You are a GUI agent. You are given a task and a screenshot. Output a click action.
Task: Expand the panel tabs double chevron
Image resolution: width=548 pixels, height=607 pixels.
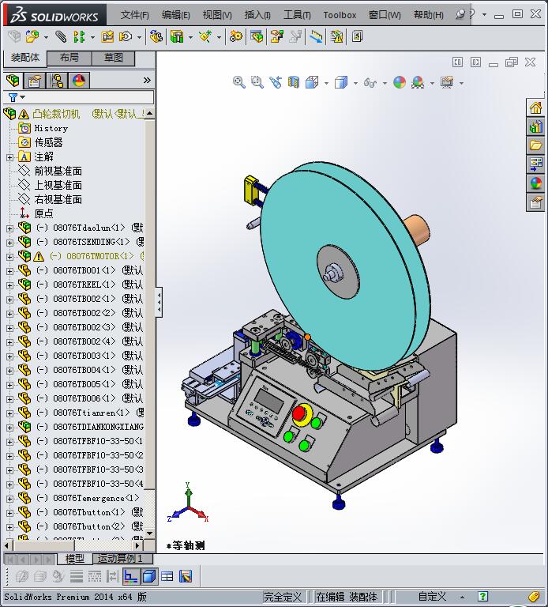(x=147, y=81)
